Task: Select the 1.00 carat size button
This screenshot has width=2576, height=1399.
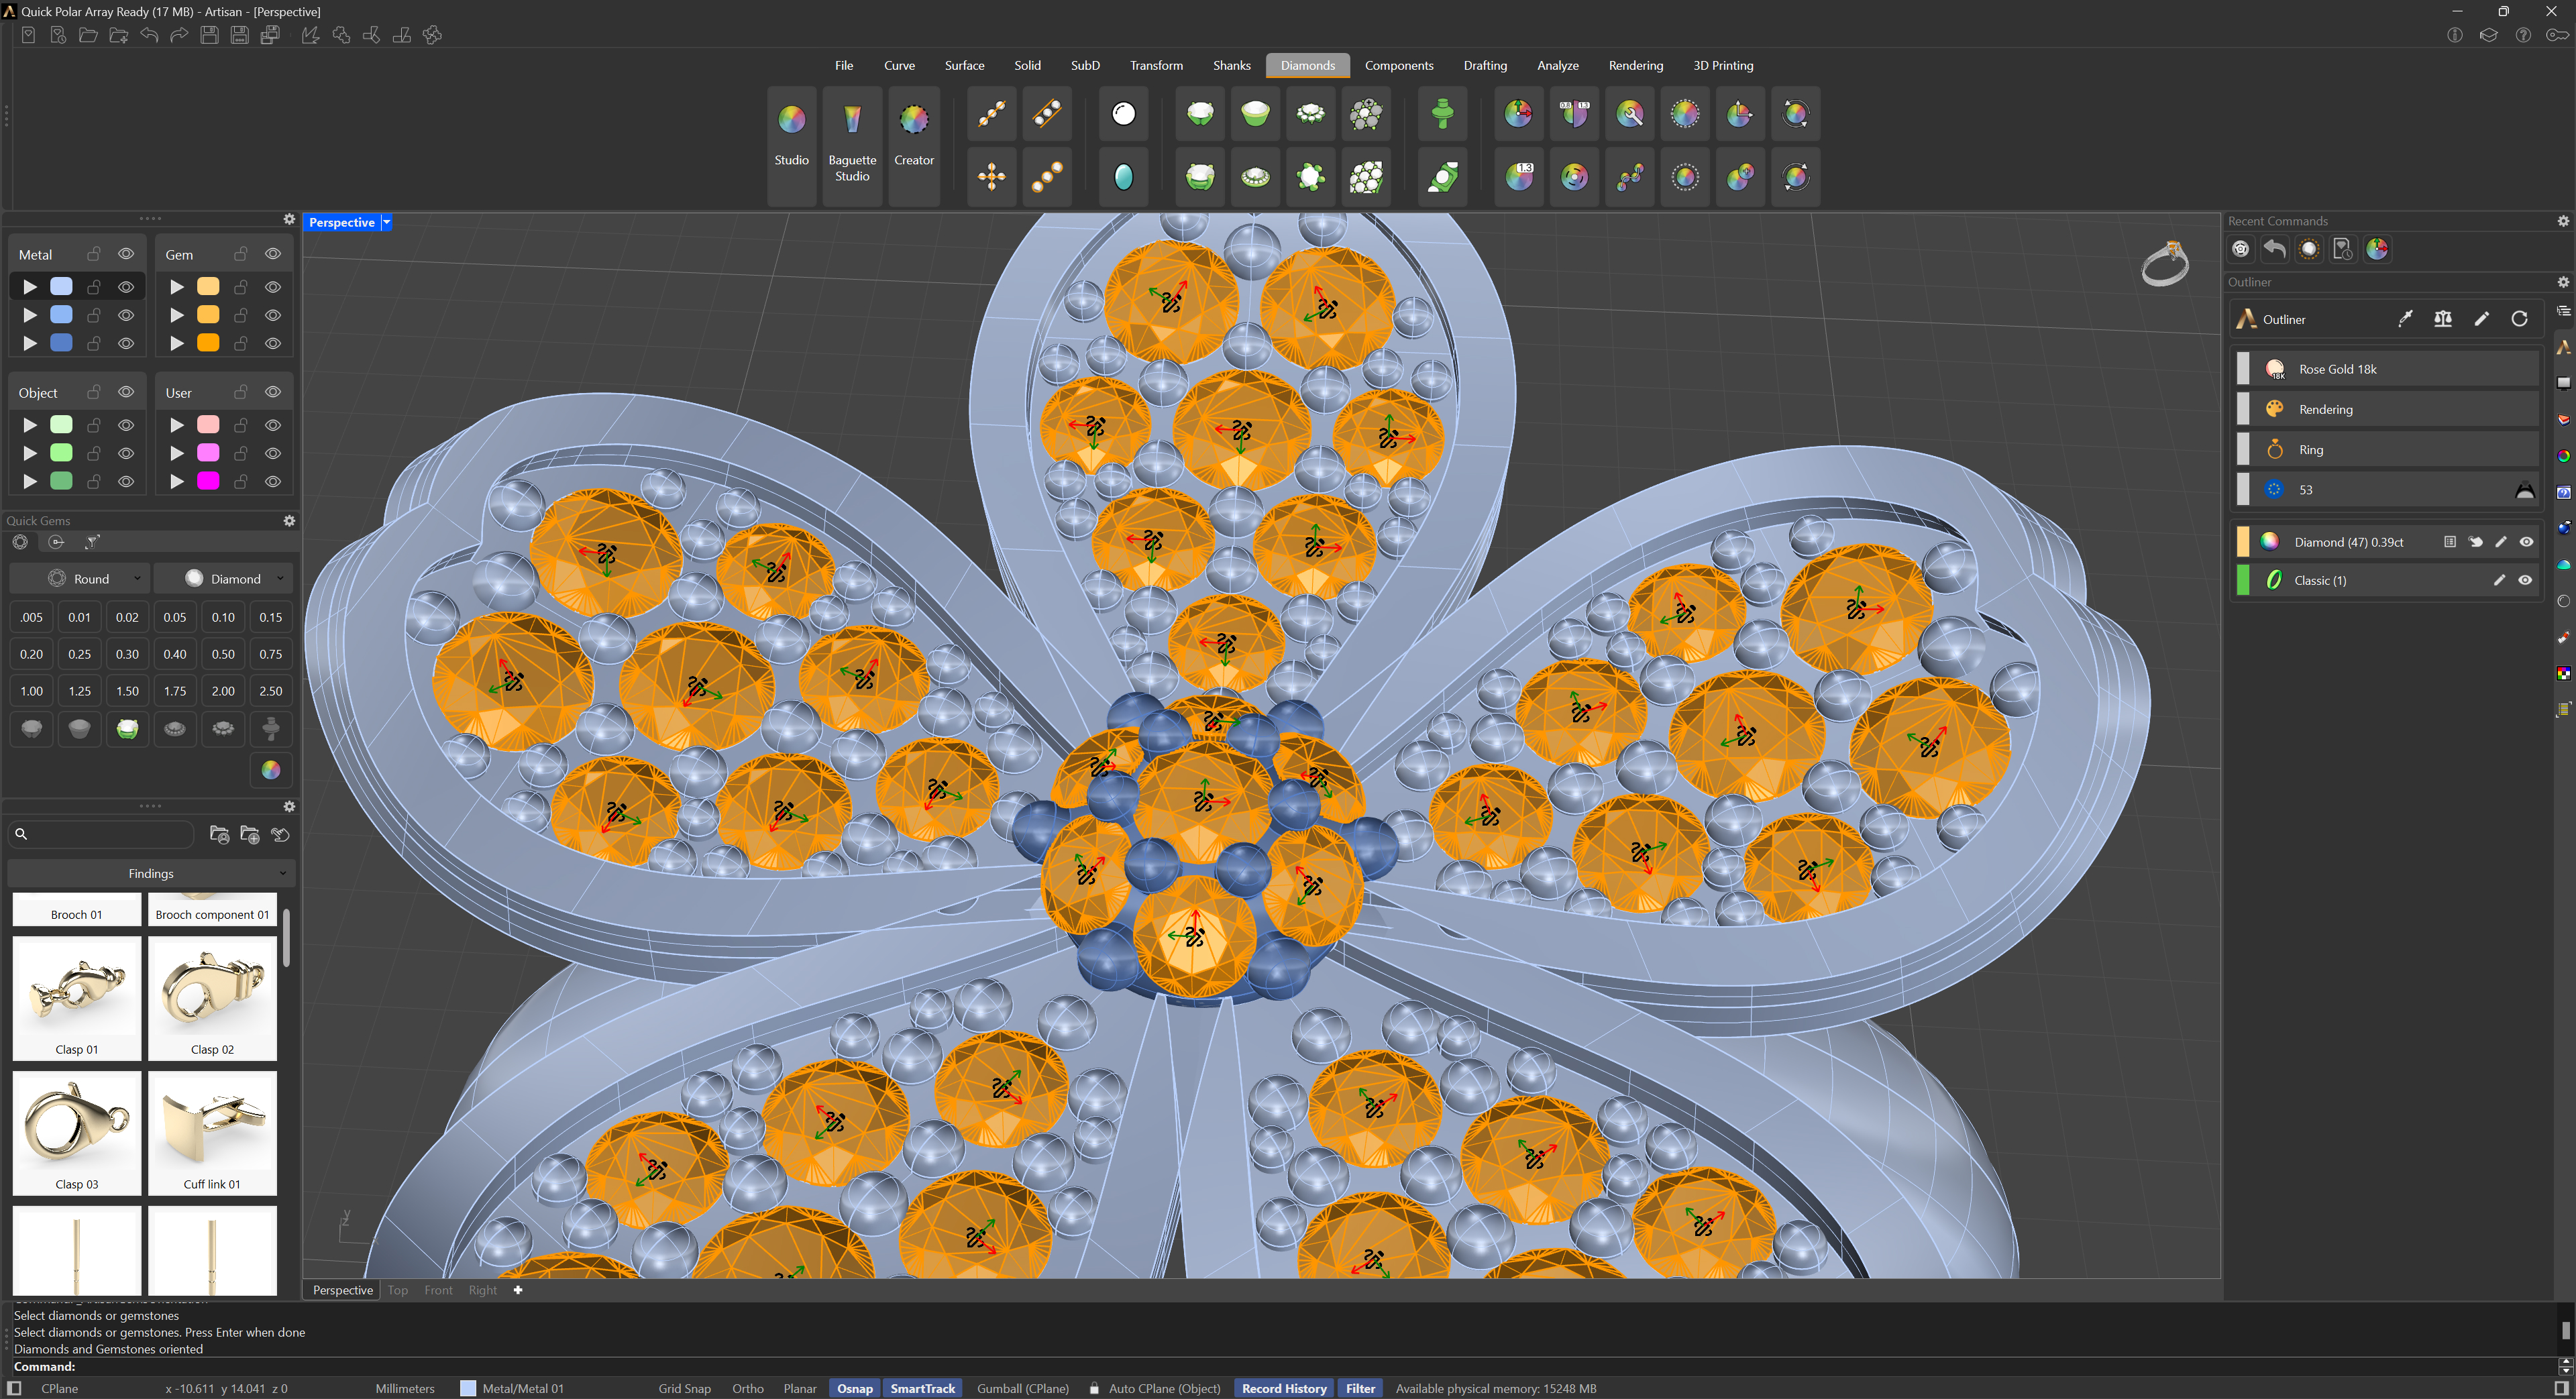Action: click(x=31, y=691)
